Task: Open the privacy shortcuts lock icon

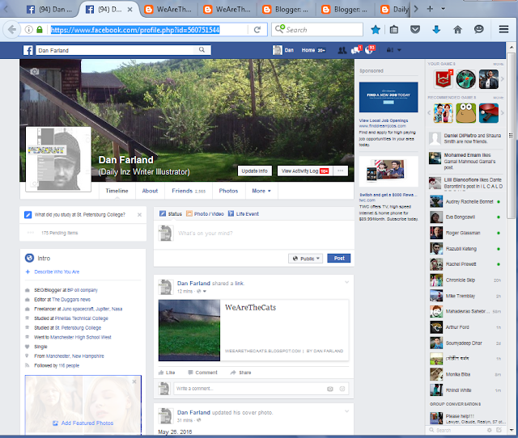Action: (390, 50)
